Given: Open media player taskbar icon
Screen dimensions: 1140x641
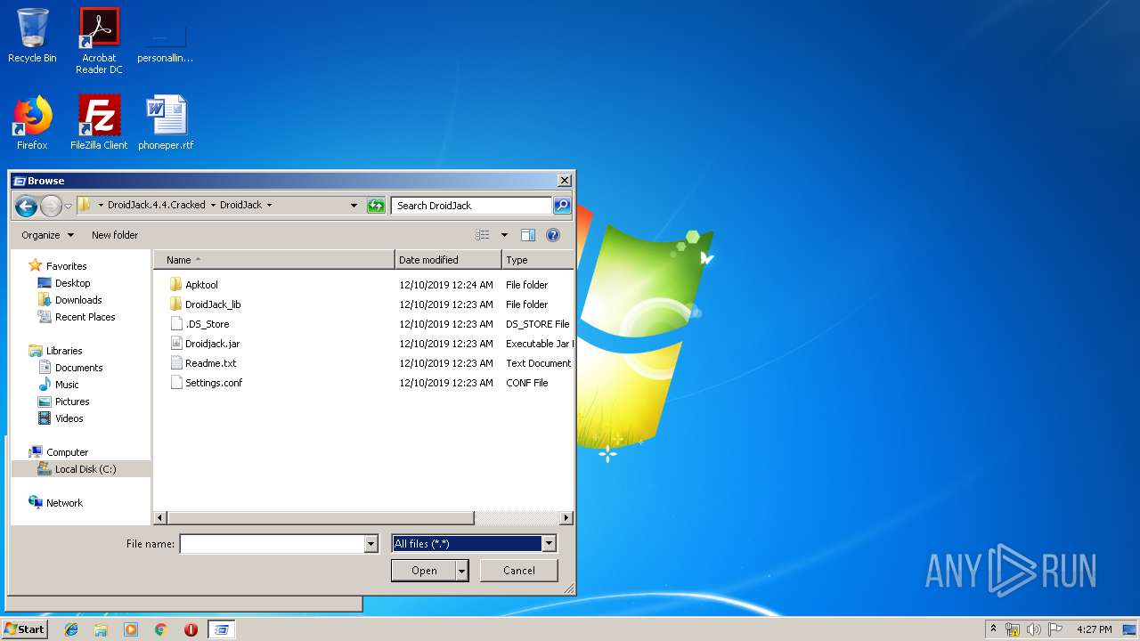Looking at the screenshot, I should (131, 629).
